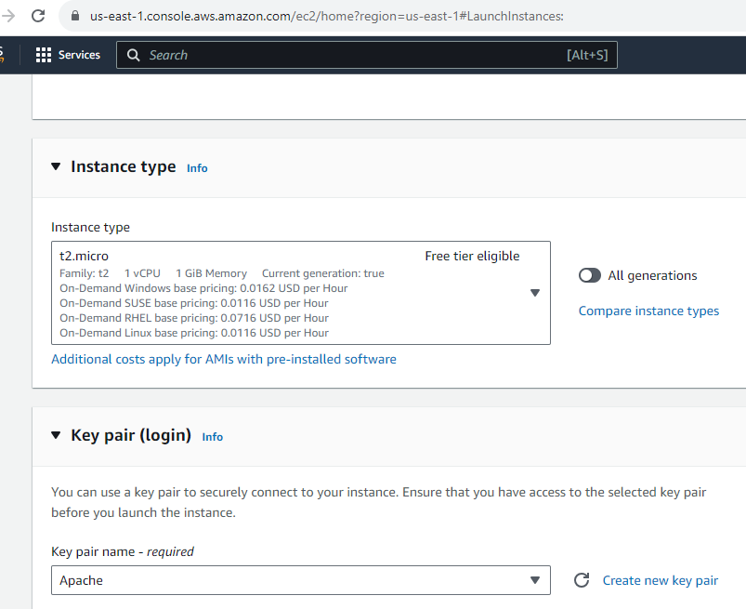Image resolution: width=746 pixels, height=609 pixels.
Task: Click the padlock site info icon
Action: click(x=74, y=16)
